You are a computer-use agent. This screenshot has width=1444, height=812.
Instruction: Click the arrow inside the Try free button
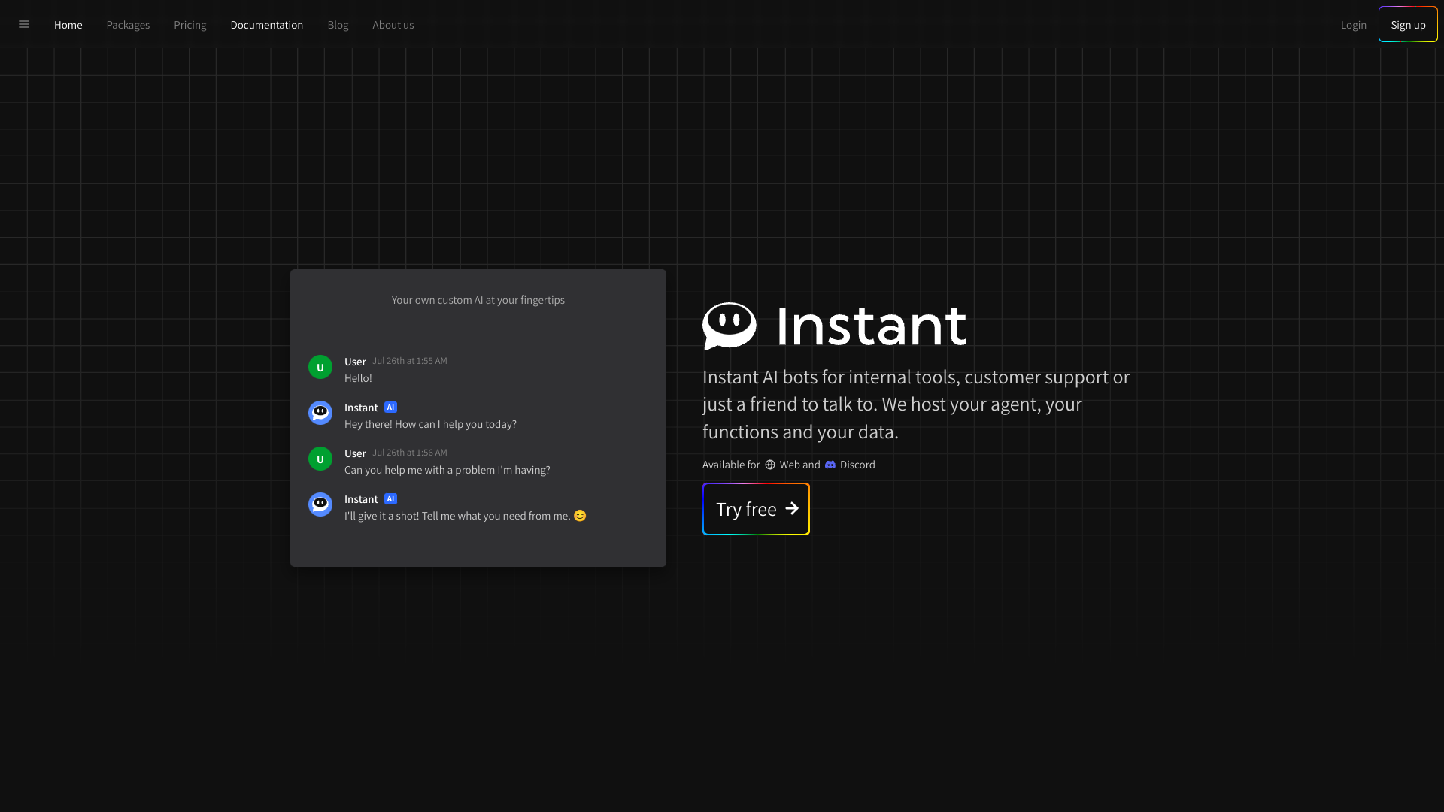791,509
